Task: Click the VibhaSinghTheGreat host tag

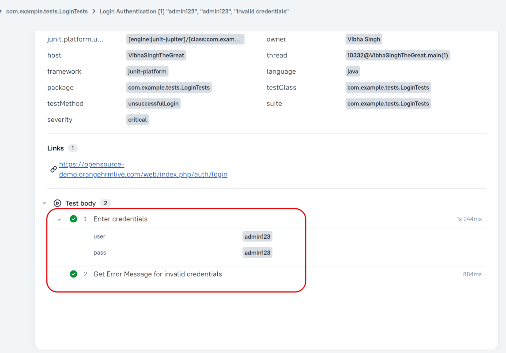Action: pyautogui.click(x=156, y=56)
